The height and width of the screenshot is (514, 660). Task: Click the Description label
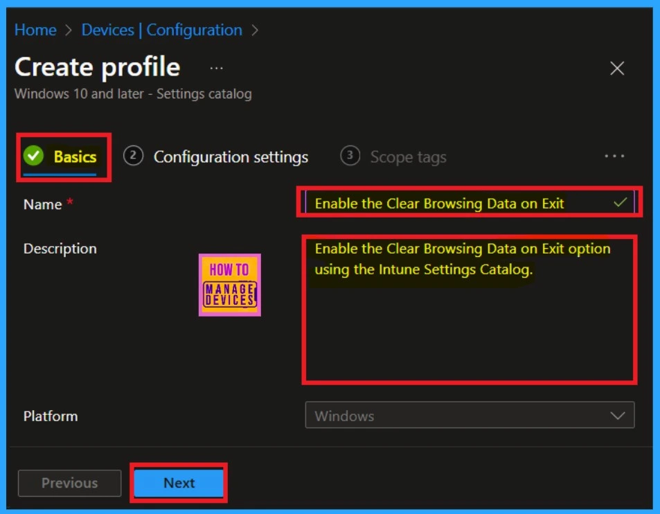pos(60,249)
